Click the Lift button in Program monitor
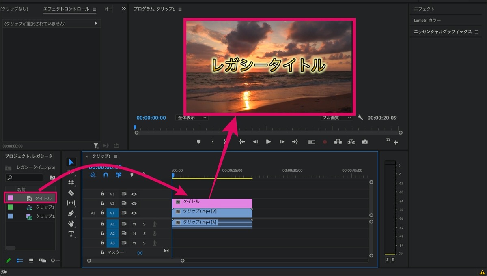The width and height of the screenshot is (487, 276). point(338,142)
